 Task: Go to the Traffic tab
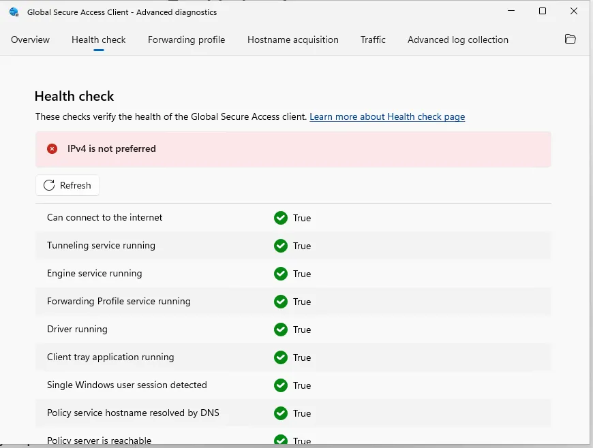pyautogui.click(x=373, y=39)
